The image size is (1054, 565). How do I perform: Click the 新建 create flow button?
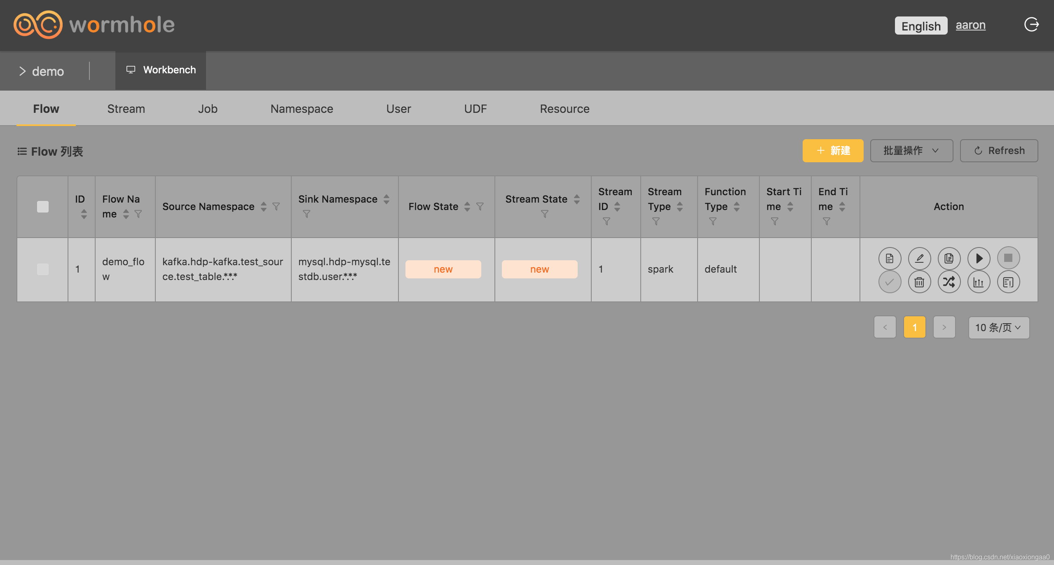[x=833, y=151]
